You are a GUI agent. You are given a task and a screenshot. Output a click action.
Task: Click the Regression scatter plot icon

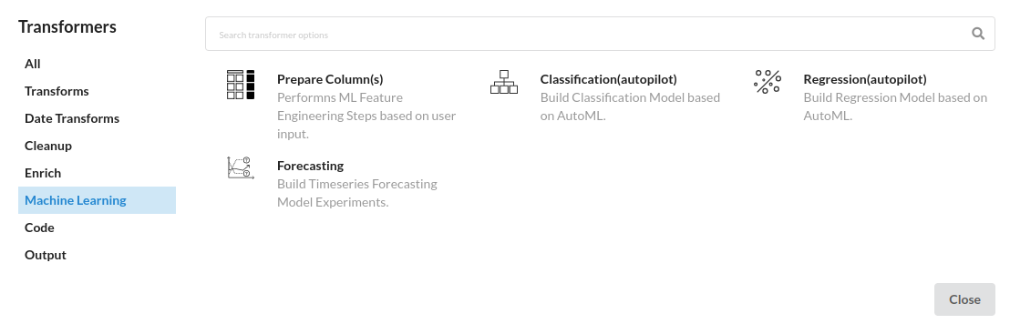tap(768, 82)
